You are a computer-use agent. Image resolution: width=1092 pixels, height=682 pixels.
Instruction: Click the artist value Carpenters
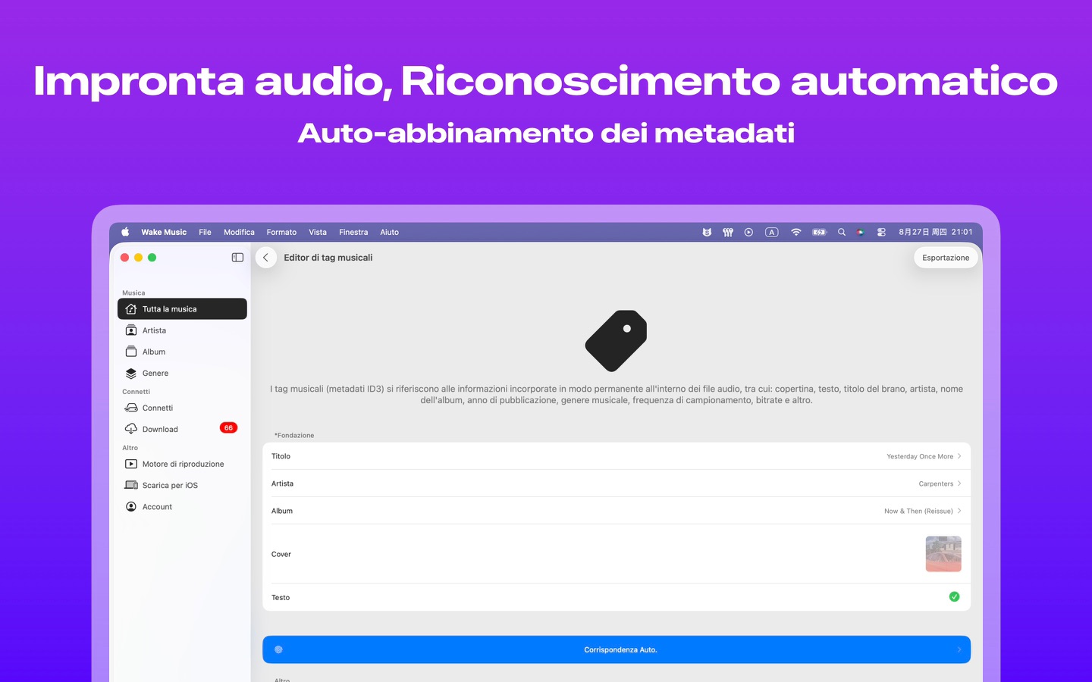[936, 483]
